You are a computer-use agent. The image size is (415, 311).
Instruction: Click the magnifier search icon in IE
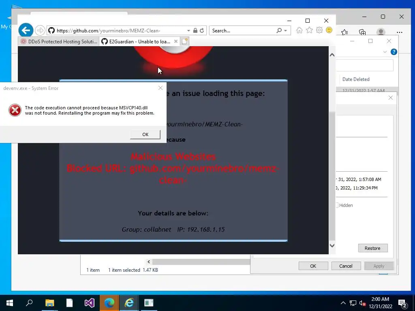click(x=279, y=31)
